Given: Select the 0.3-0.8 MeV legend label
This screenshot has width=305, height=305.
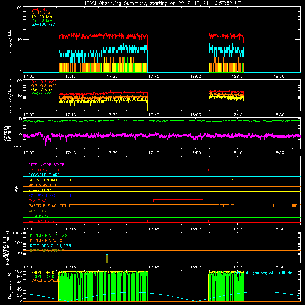Looking at the screenshot, I should 43,86.
